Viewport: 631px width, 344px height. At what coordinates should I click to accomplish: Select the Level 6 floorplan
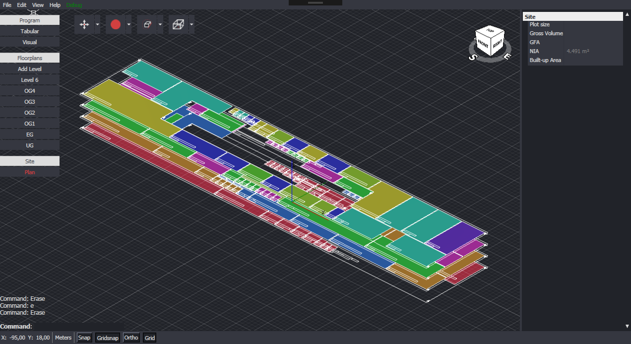point(30,80)
